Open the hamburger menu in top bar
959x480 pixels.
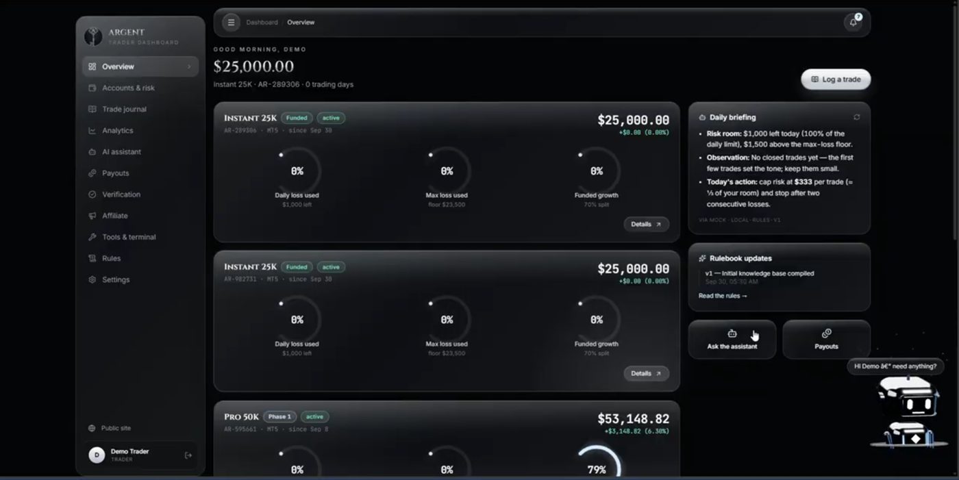(231, 23)
